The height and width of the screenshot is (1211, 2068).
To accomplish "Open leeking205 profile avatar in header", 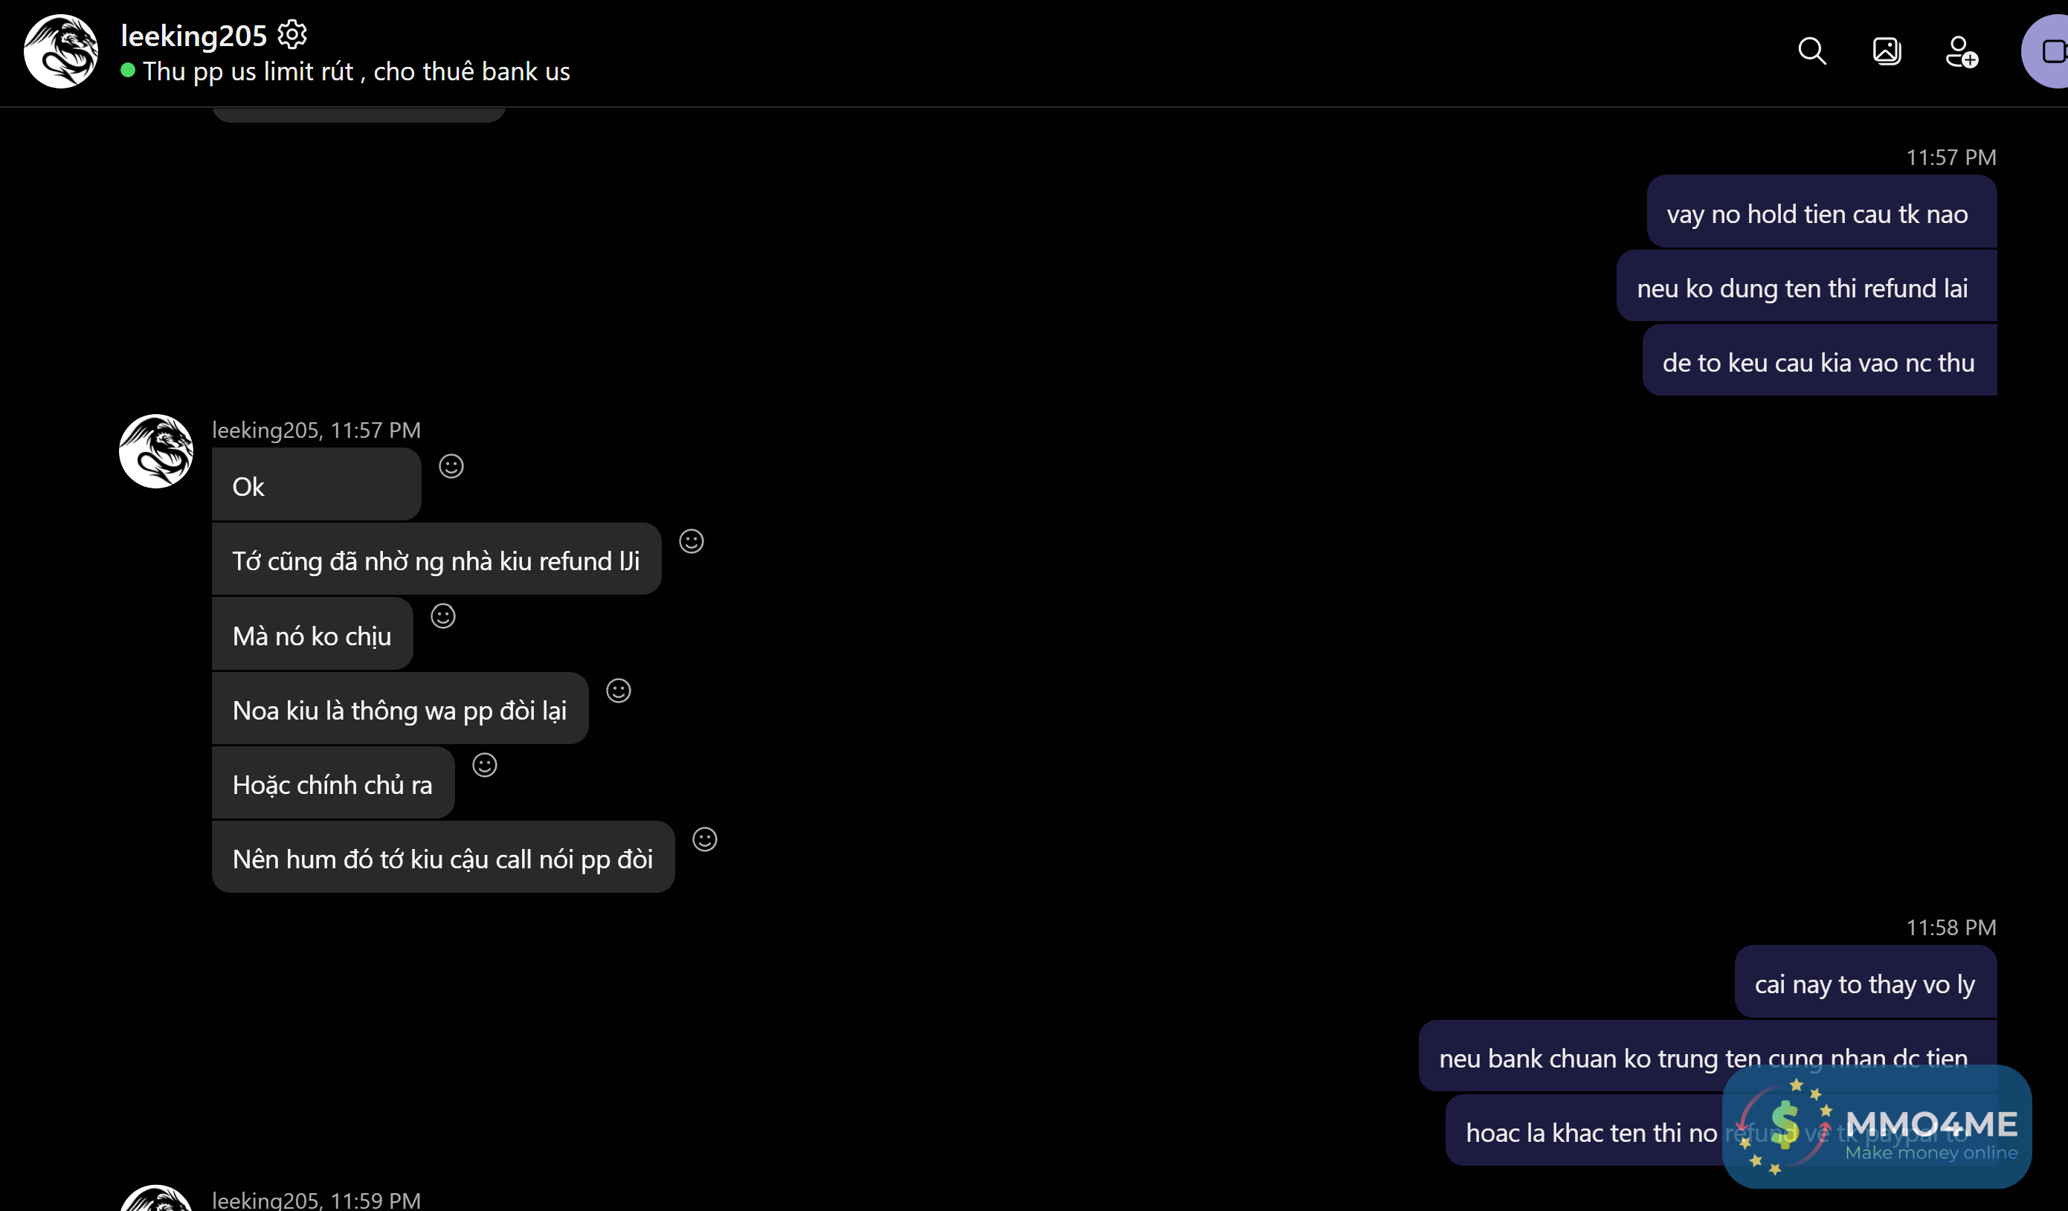I will click(x=61, y=51).
